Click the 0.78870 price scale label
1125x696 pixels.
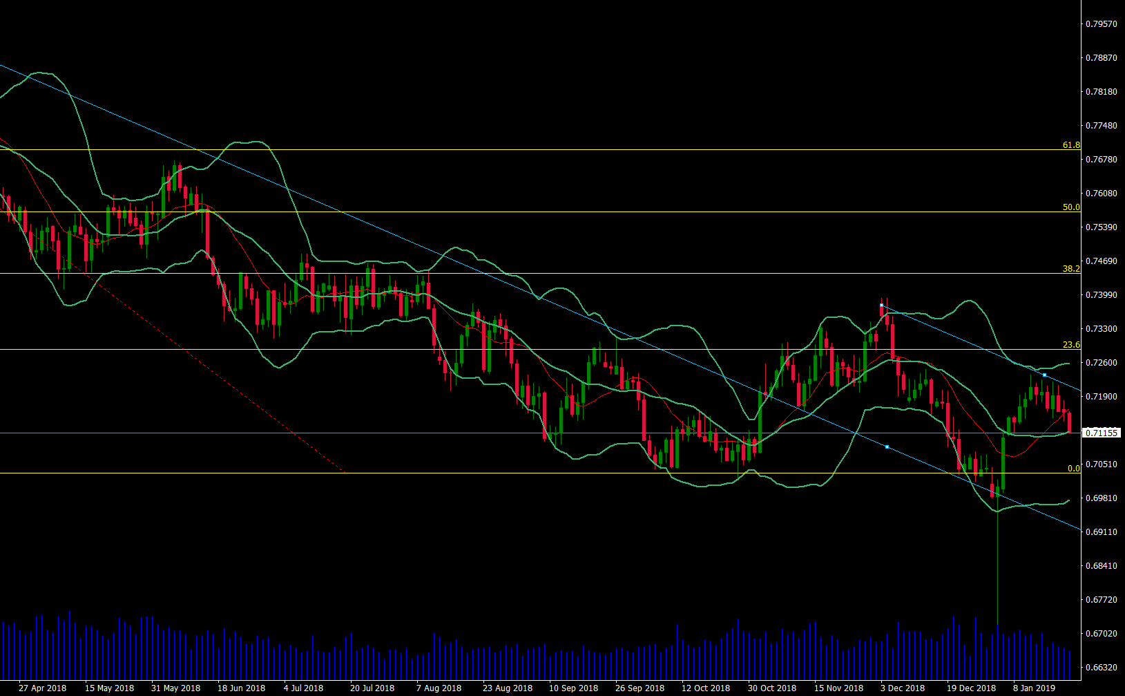(x=1102, y=58)
